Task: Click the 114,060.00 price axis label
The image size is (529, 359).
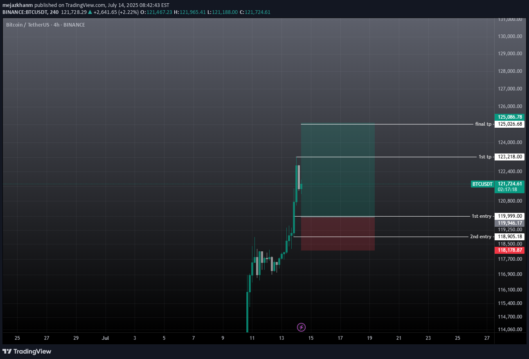Action: 509,330
